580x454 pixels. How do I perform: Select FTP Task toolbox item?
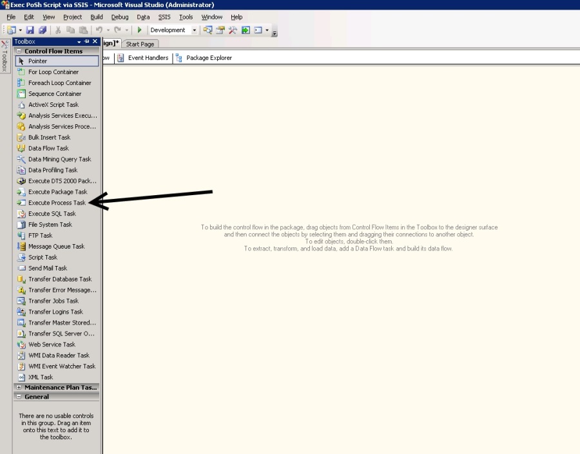57,236
